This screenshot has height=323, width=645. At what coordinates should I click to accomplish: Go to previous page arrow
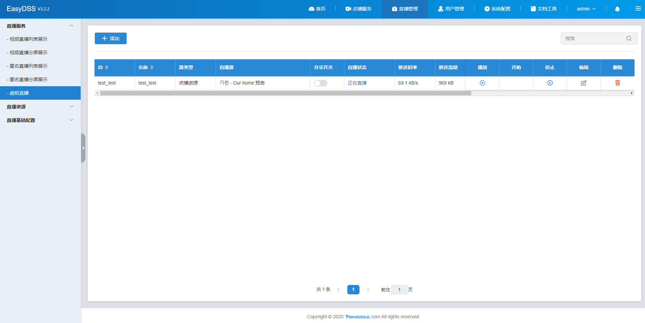pyautogui.click(x=339, y=290)
